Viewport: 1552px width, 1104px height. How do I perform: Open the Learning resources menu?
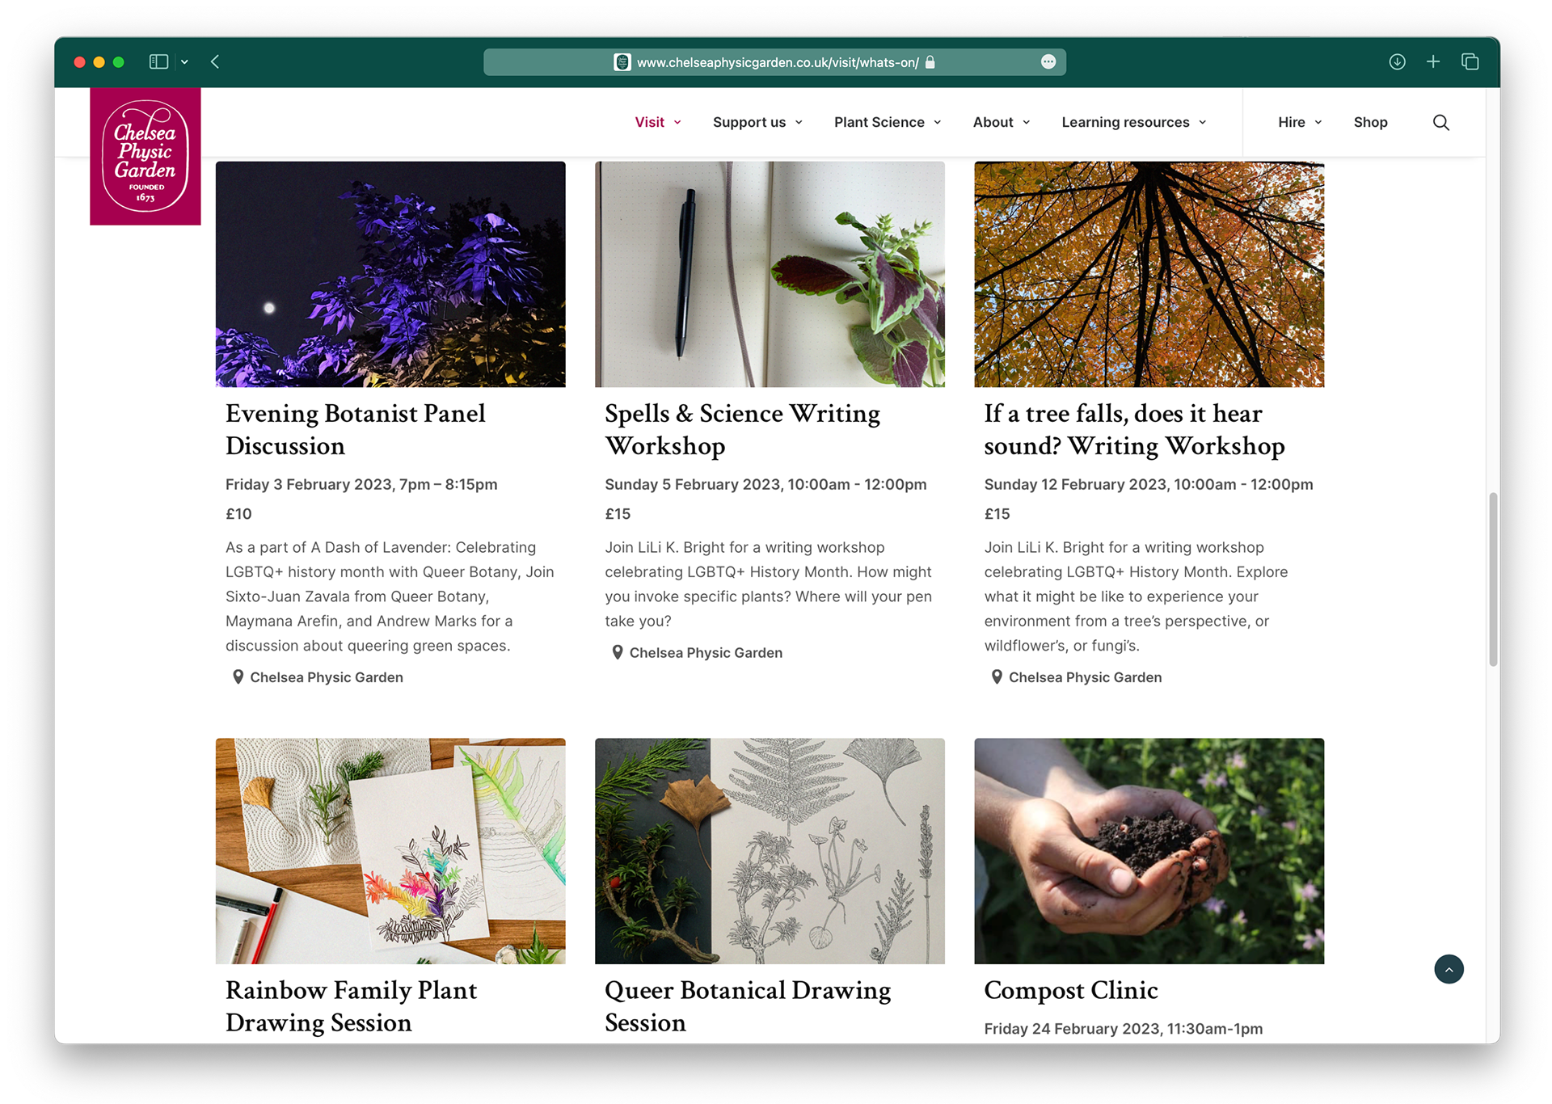[x=1134, y=122]
